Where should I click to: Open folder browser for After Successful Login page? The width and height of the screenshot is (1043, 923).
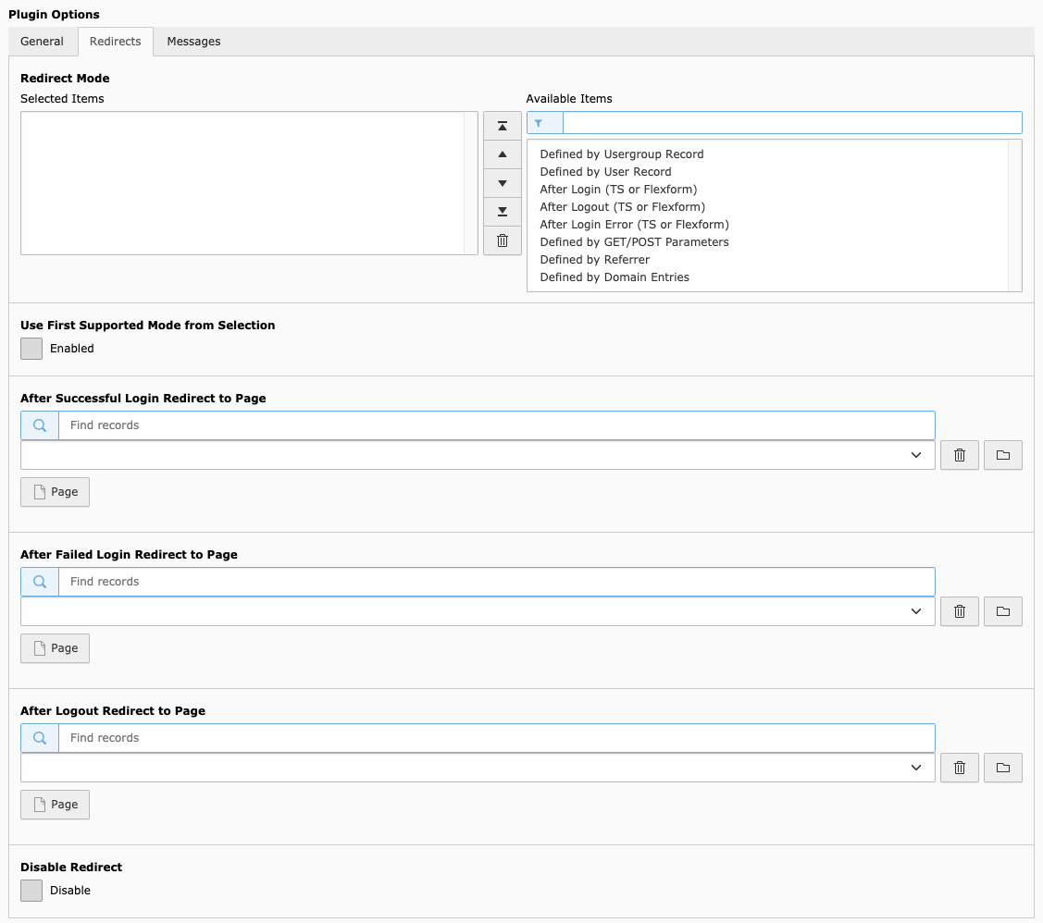coord(1002,454)
